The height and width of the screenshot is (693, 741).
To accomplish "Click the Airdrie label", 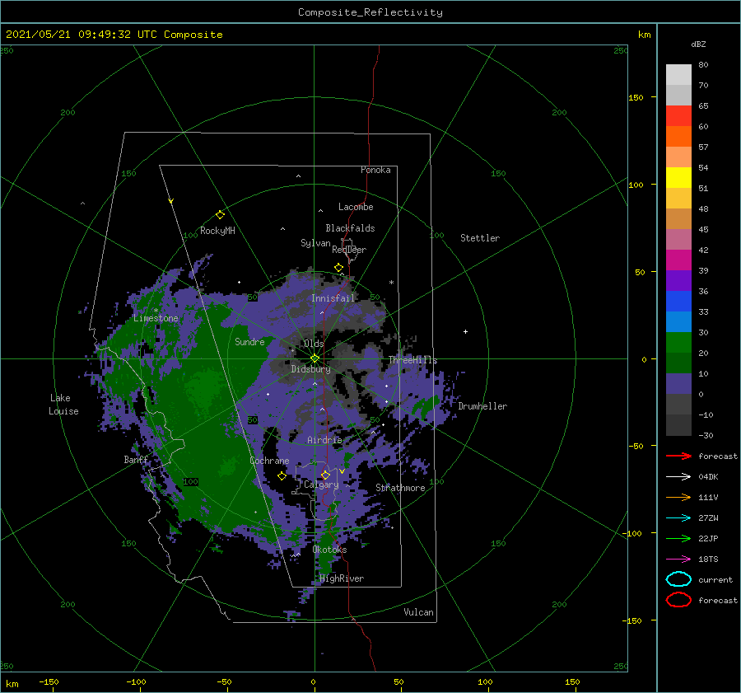I will click(x=324, y=440).
